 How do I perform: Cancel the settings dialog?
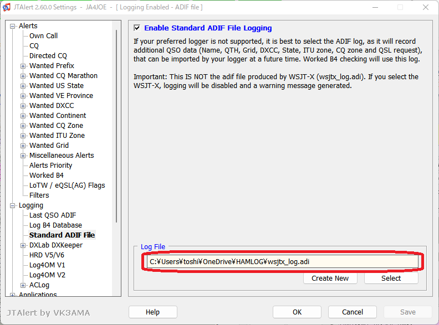(353, 312)
